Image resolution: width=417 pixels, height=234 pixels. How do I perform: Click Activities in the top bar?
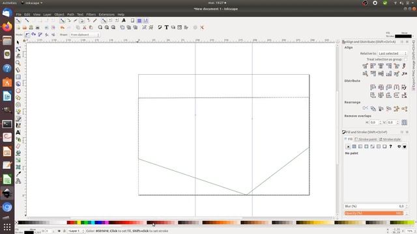point(10,3)
